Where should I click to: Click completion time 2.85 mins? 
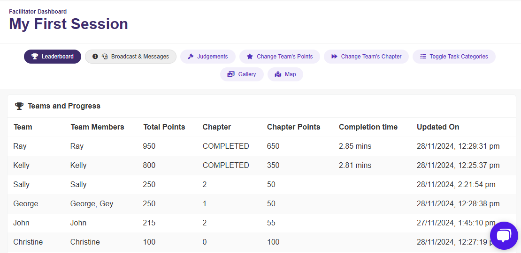click(355, 146)
